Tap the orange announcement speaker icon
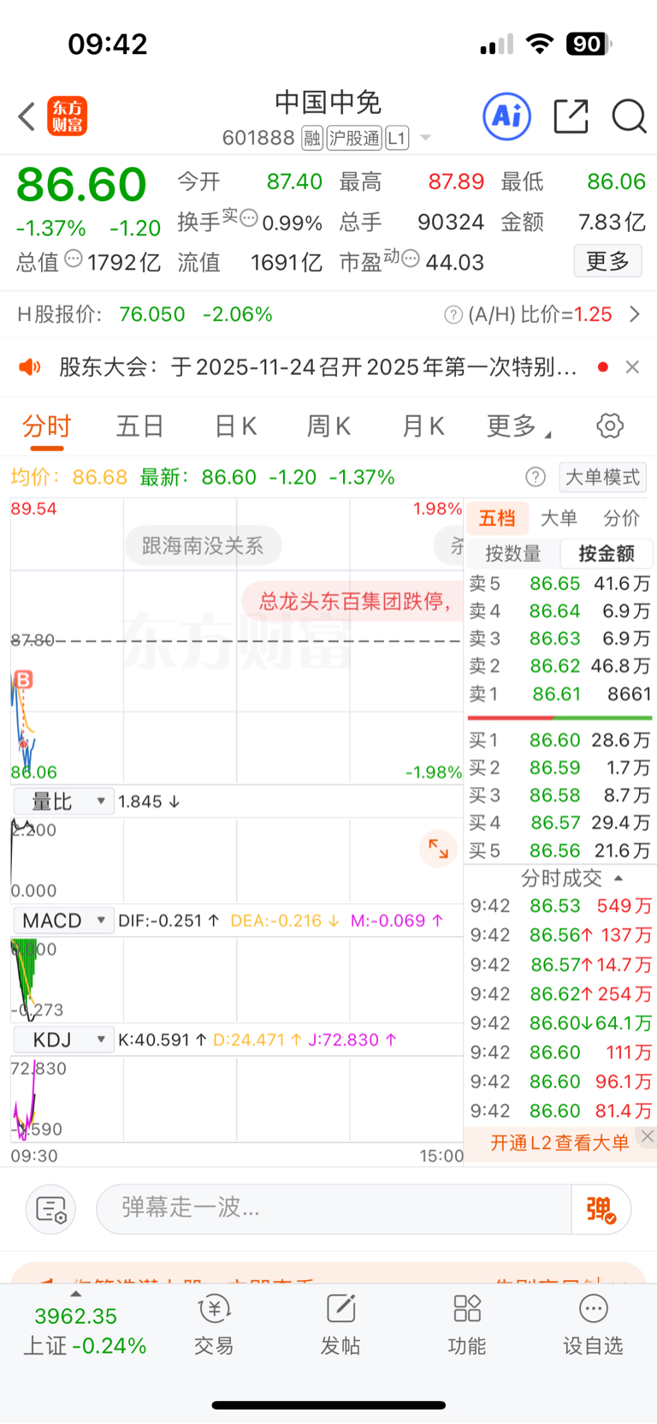657x1424 pixels. (x=30, y=367)
